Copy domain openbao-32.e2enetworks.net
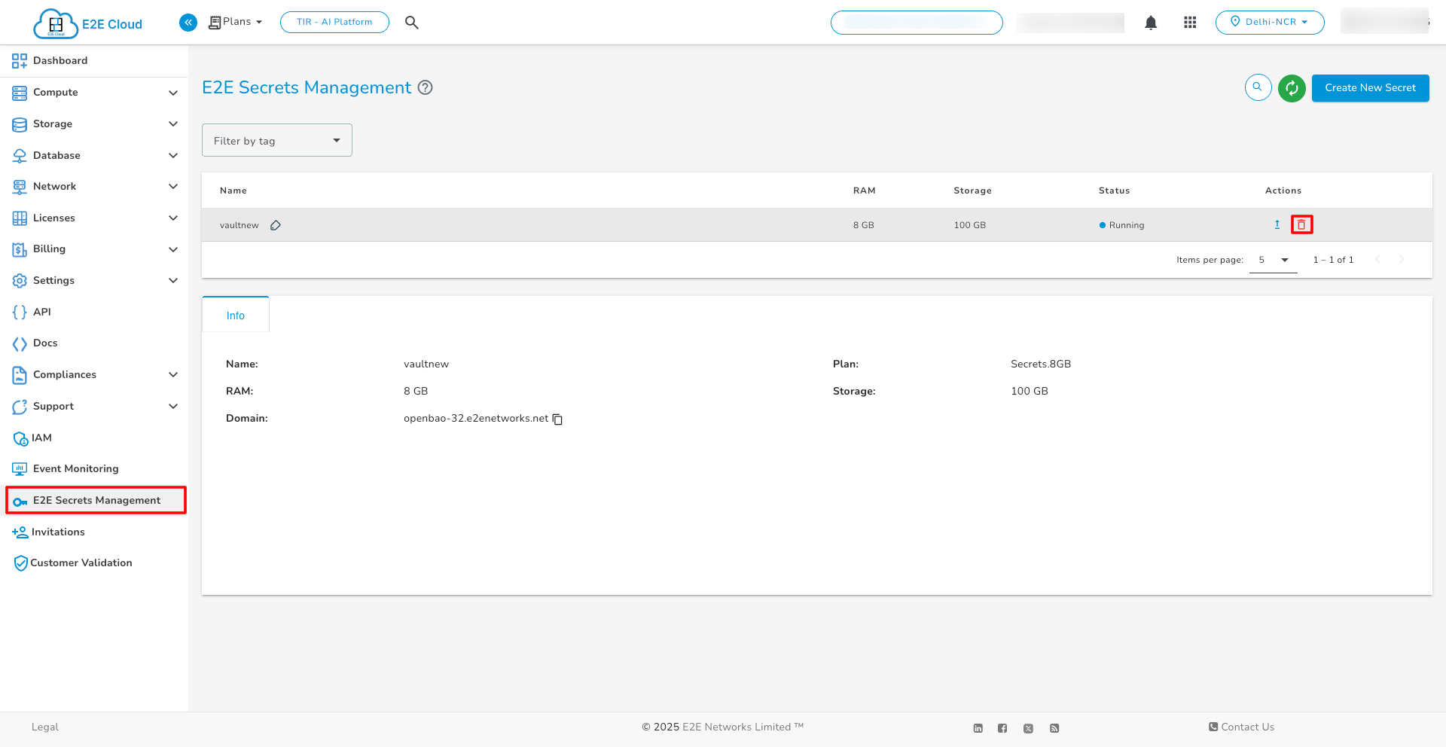 coord(558,419)
